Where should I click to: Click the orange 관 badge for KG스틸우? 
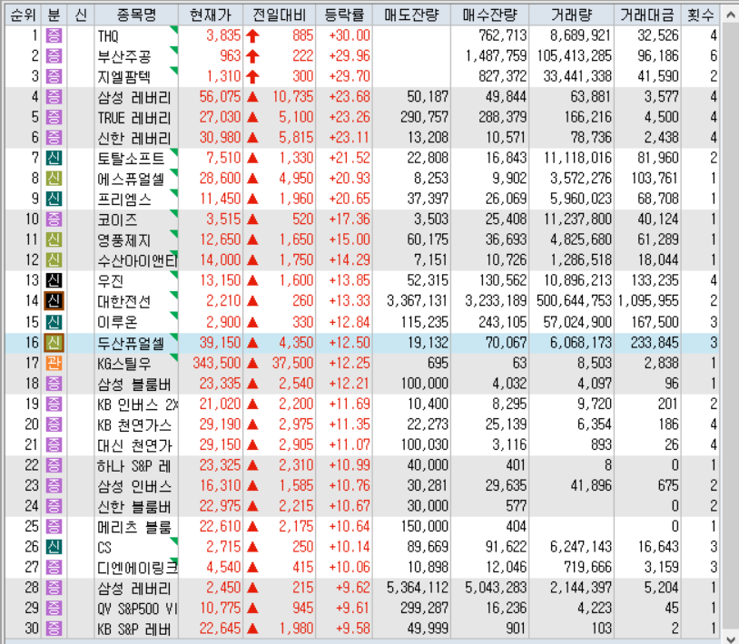point(54,363)
